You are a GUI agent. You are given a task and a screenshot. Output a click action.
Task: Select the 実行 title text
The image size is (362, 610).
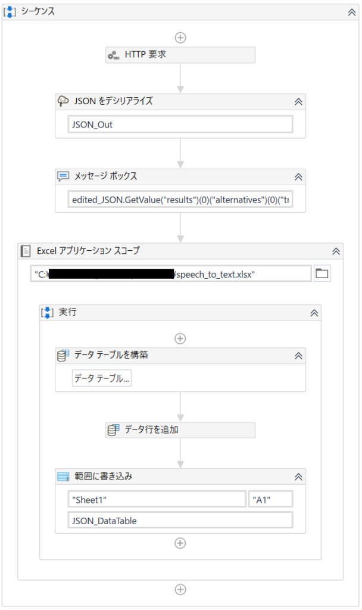click(68, 312)
